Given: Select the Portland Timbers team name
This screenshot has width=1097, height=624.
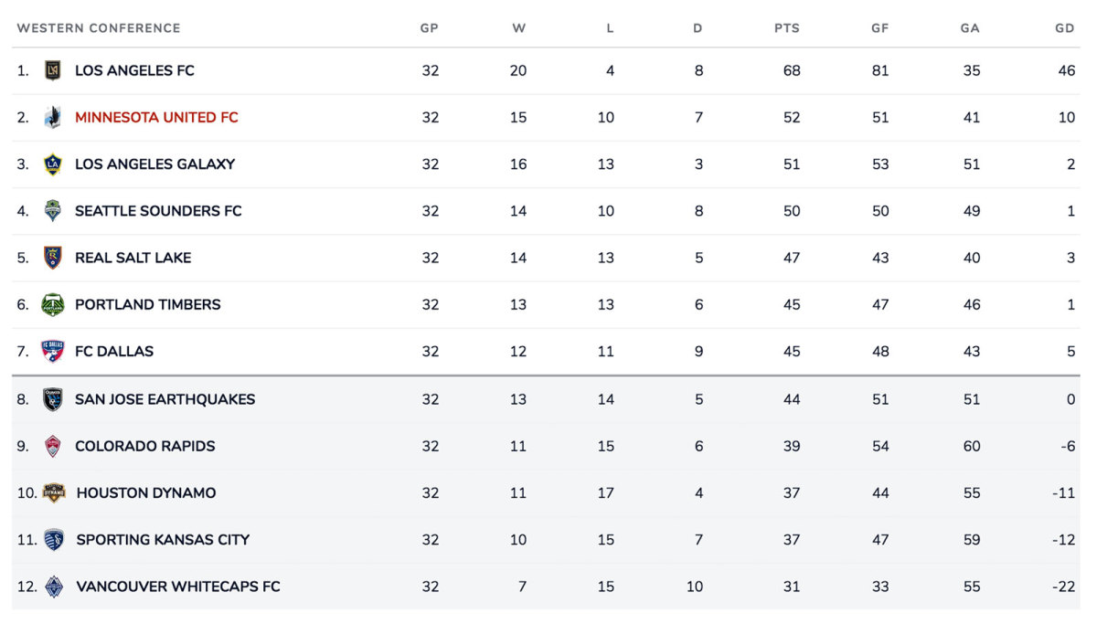Looking at the screenshot, I should coord(147,305).
